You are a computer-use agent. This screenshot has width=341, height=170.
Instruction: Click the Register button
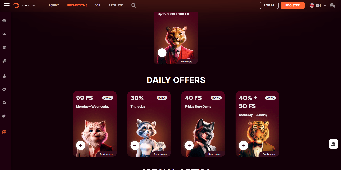pyautogui.click(x=293, y=5)
